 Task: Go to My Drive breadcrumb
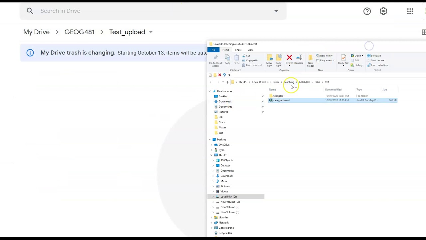[x=36, y=32]
